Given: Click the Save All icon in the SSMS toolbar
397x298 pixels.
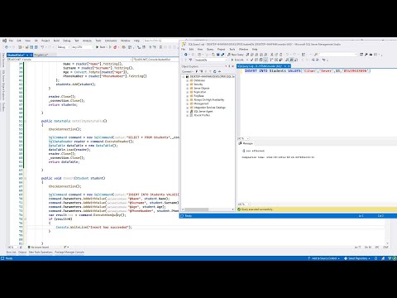Looking at the screenshot, I should click(222, 55).
